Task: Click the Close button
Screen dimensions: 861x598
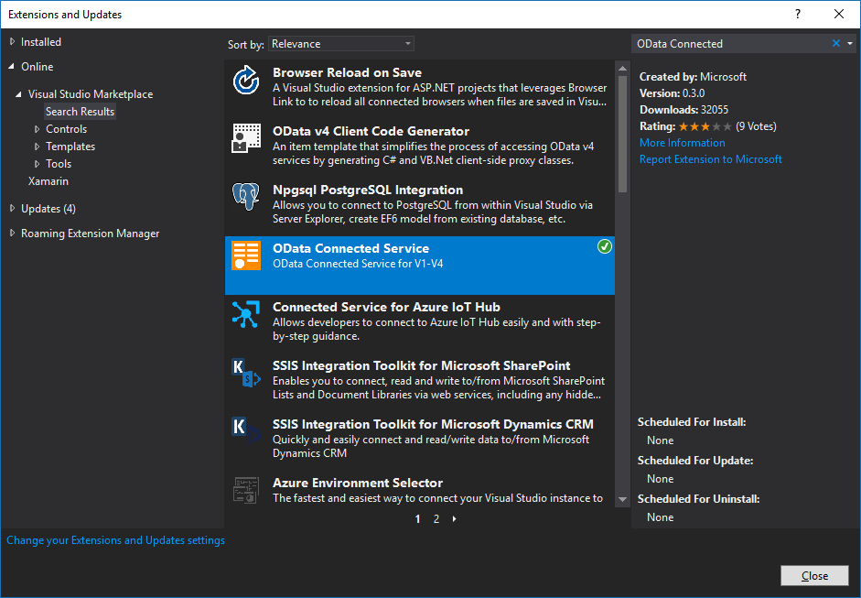Action: 814,575
